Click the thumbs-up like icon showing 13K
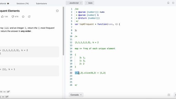The image size is (176, 99). tap(2, 16)
